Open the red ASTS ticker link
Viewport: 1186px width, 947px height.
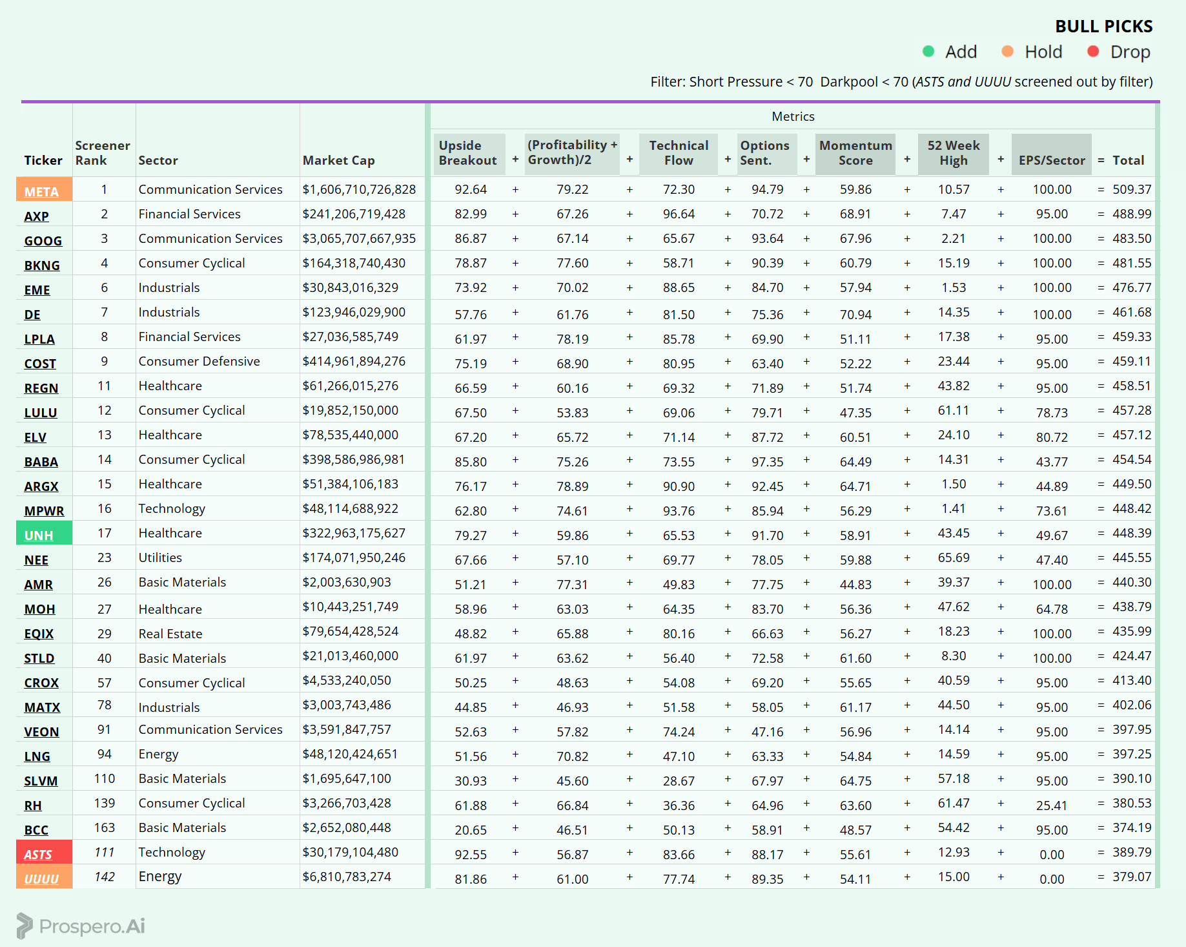38,855
